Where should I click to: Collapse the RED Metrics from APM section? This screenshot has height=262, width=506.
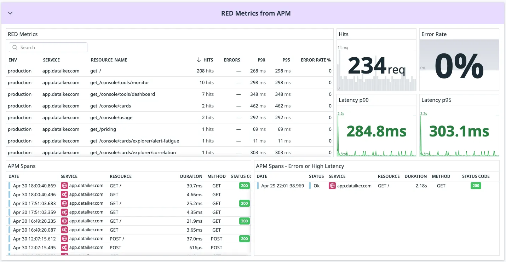click(10, 13)
